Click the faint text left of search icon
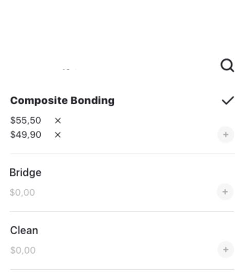Image resolution: width=244 pixels, height=279 pixels. pyautogui.click(x=69, y=69)
